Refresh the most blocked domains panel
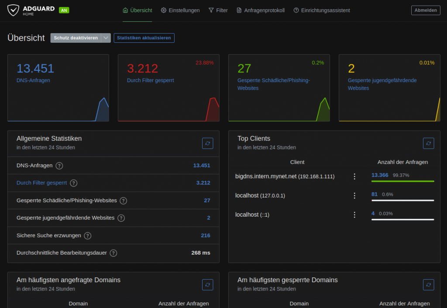This screenshot has width=447, height=308. pyautogui.click(x=428, y=284)
